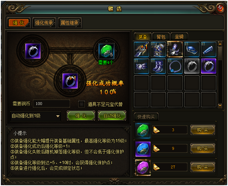Click the blue gem in quick purchase

coord(143,149)
